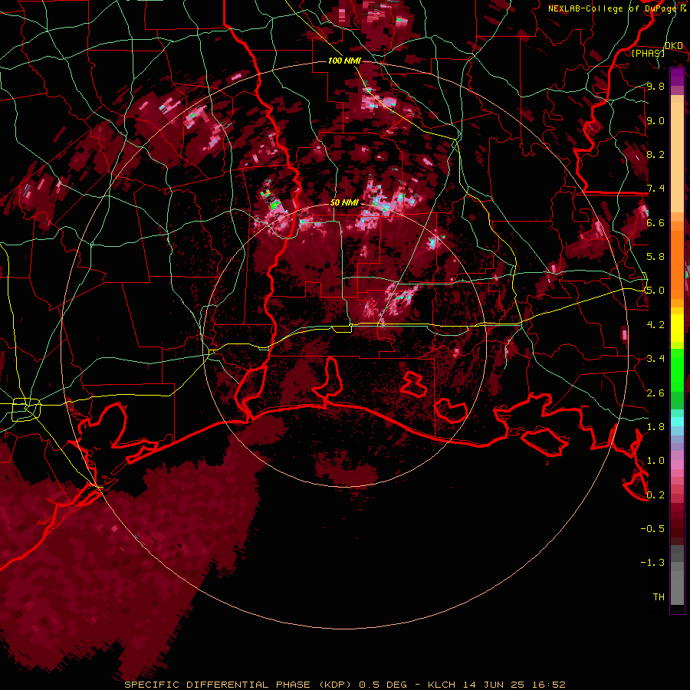Click the -1.3 scale value

[x=652, y=563]
